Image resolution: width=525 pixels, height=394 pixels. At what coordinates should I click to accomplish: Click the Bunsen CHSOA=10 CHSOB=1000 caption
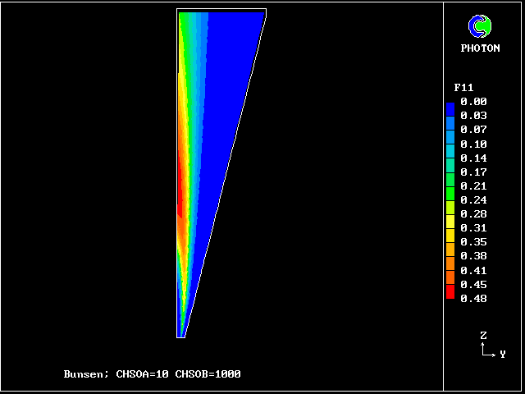[x=152, y=374]
